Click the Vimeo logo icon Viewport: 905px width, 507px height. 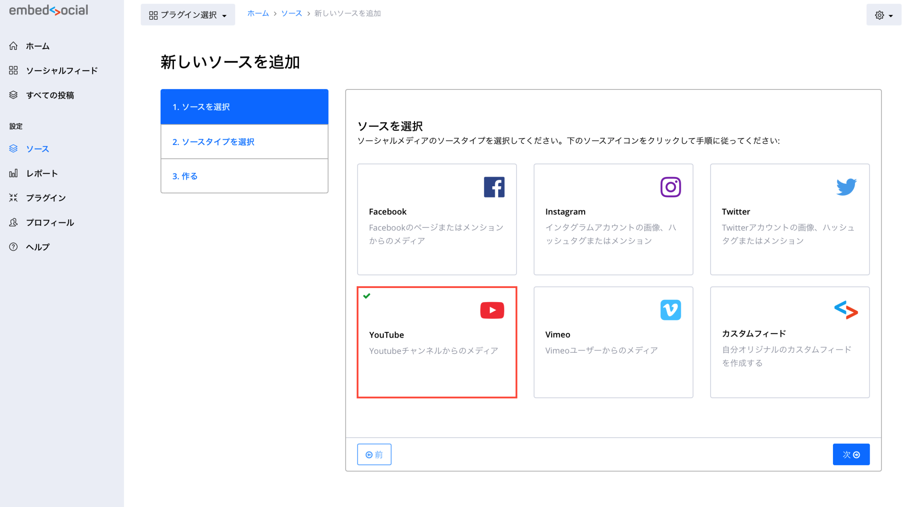tap(670, 310)
